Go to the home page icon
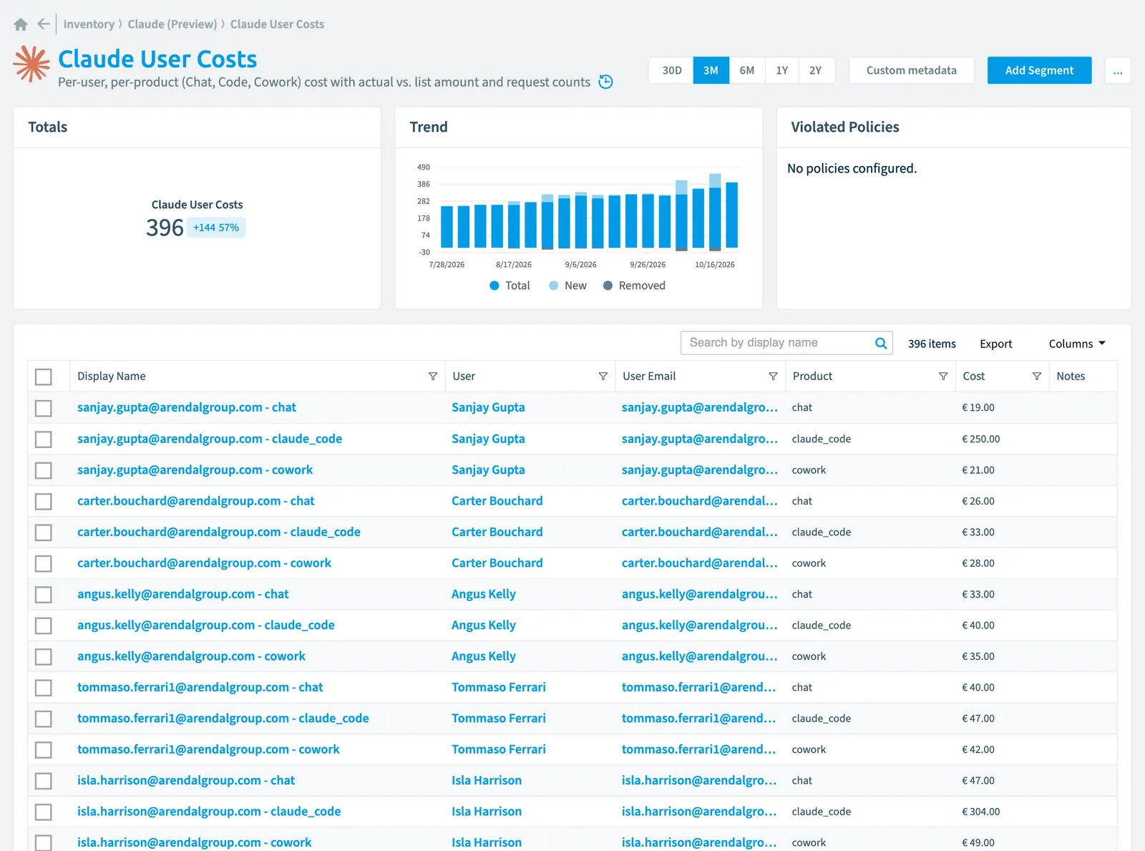 click(x=21, y=24)
